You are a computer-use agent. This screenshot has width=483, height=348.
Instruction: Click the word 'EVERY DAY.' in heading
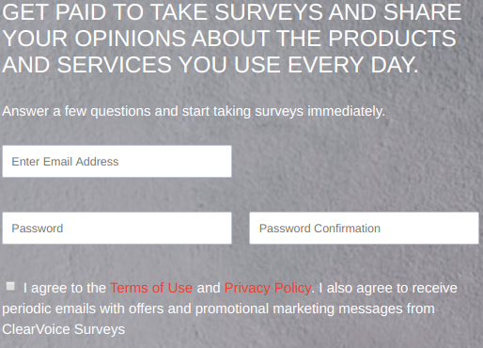tap(353, 65)
